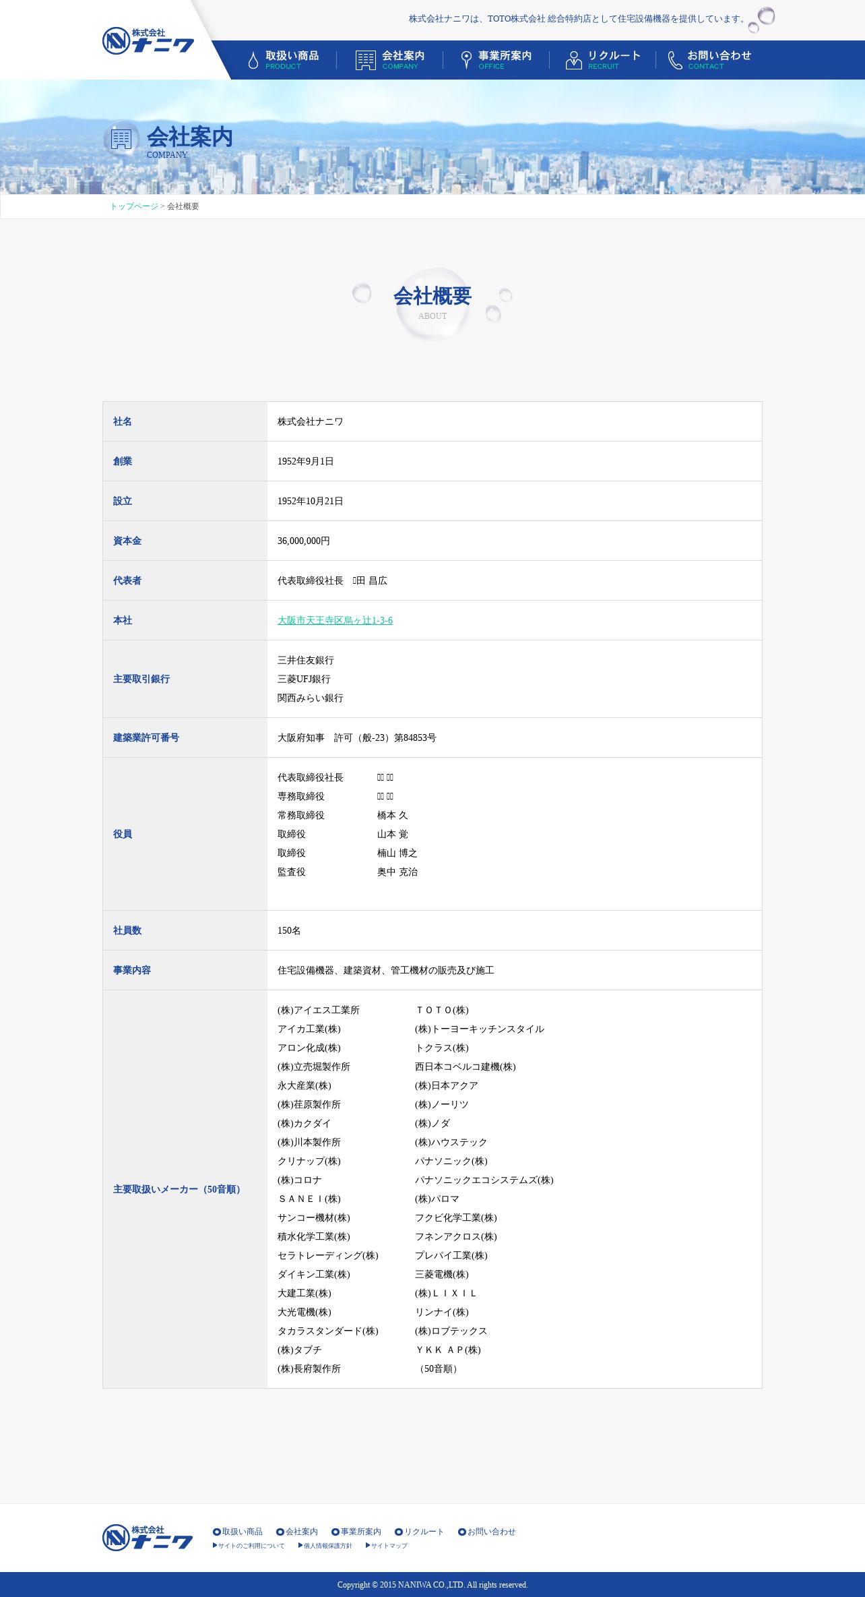Click the building icon in the 会社案内 banner
Image resolution: width=865 pixels, height=1597 pixels.
[x=121, y=139]
